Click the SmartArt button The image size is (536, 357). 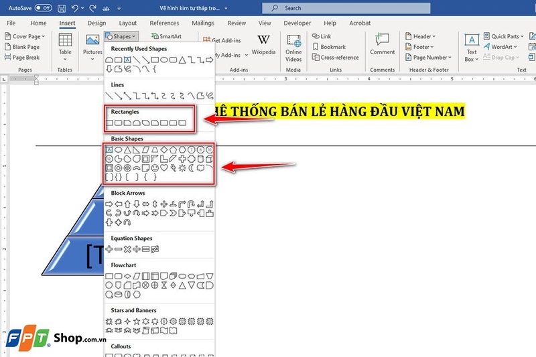pos(166,36)
